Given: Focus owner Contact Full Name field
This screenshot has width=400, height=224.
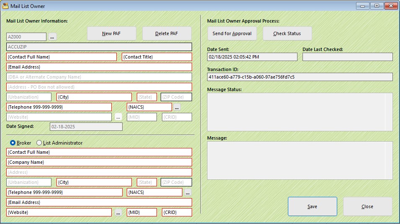Looking at the screenshot, I should click(x=62, y=57).
